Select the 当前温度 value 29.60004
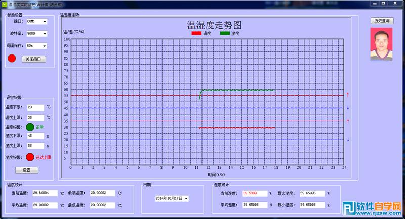405x219 pixels. 45,193
